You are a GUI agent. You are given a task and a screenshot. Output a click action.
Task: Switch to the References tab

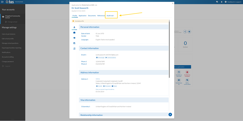[101, 16]
